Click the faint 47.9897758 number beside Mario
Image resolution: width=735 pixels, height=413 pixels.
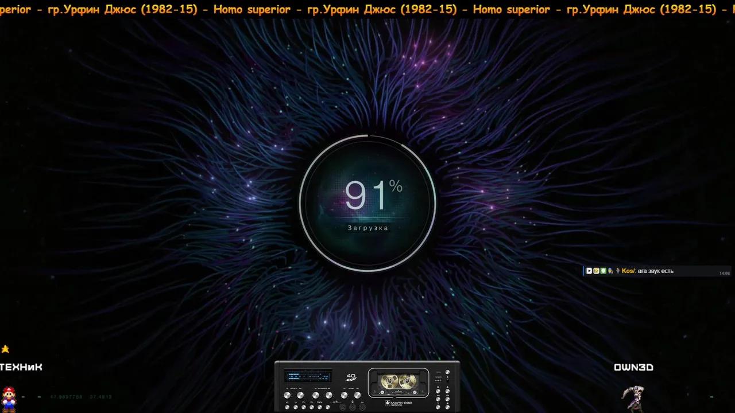click(x=66, y=397)
